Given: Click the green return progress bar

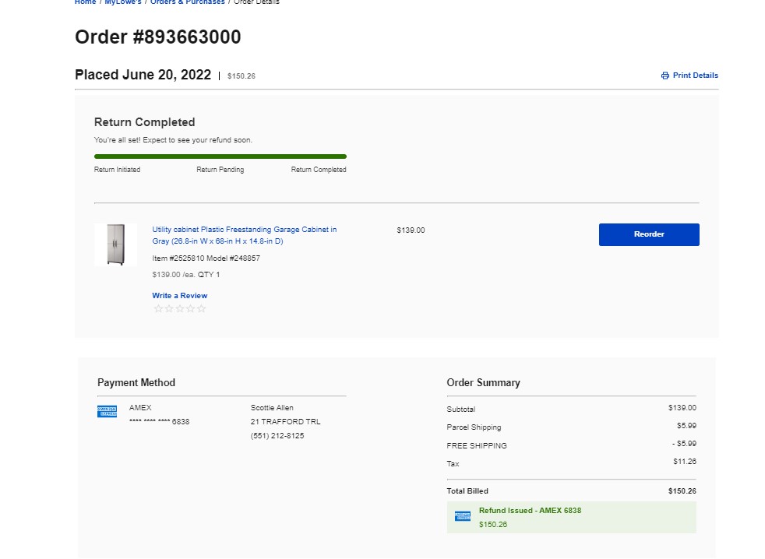Looking at the screenshot, I should 220,156.
